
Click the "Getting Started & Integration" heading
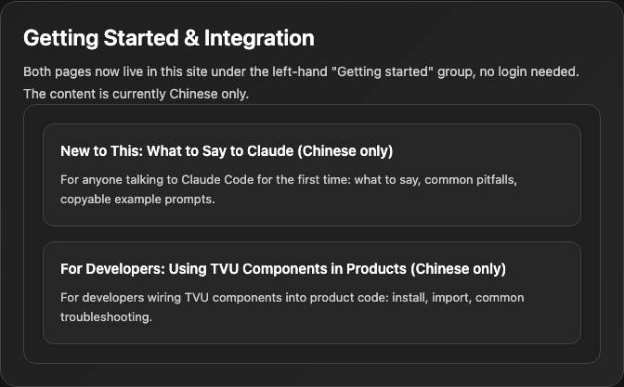pyautogui.click(x=169, y=38)
